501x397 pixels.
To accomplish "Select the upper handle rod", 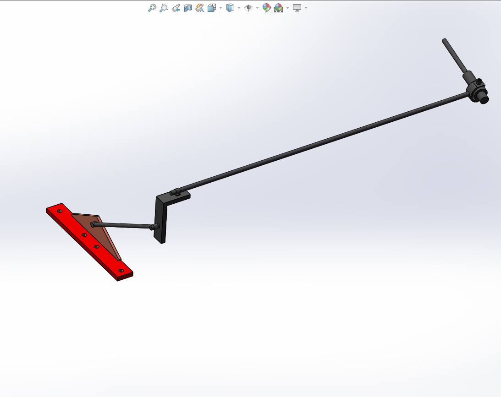I will (455, 57).
